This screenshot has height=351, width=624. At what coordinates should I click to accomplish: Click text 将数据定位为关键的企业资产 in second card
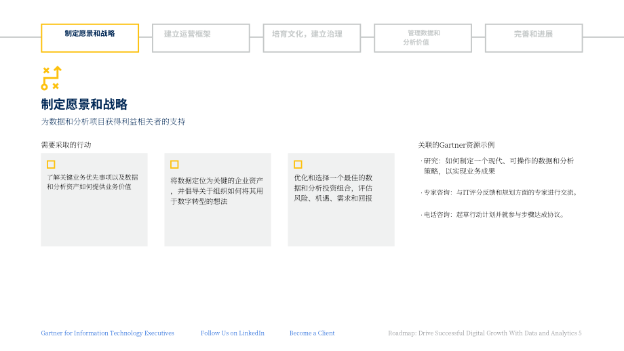pyautogui.click(x=217, y=191)
